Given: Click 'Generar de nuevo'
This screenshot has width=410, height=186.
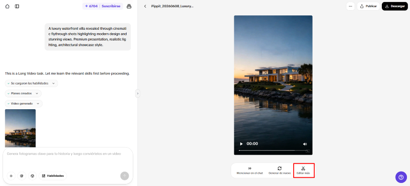Looking at the screenshot, I should point(279,171).
